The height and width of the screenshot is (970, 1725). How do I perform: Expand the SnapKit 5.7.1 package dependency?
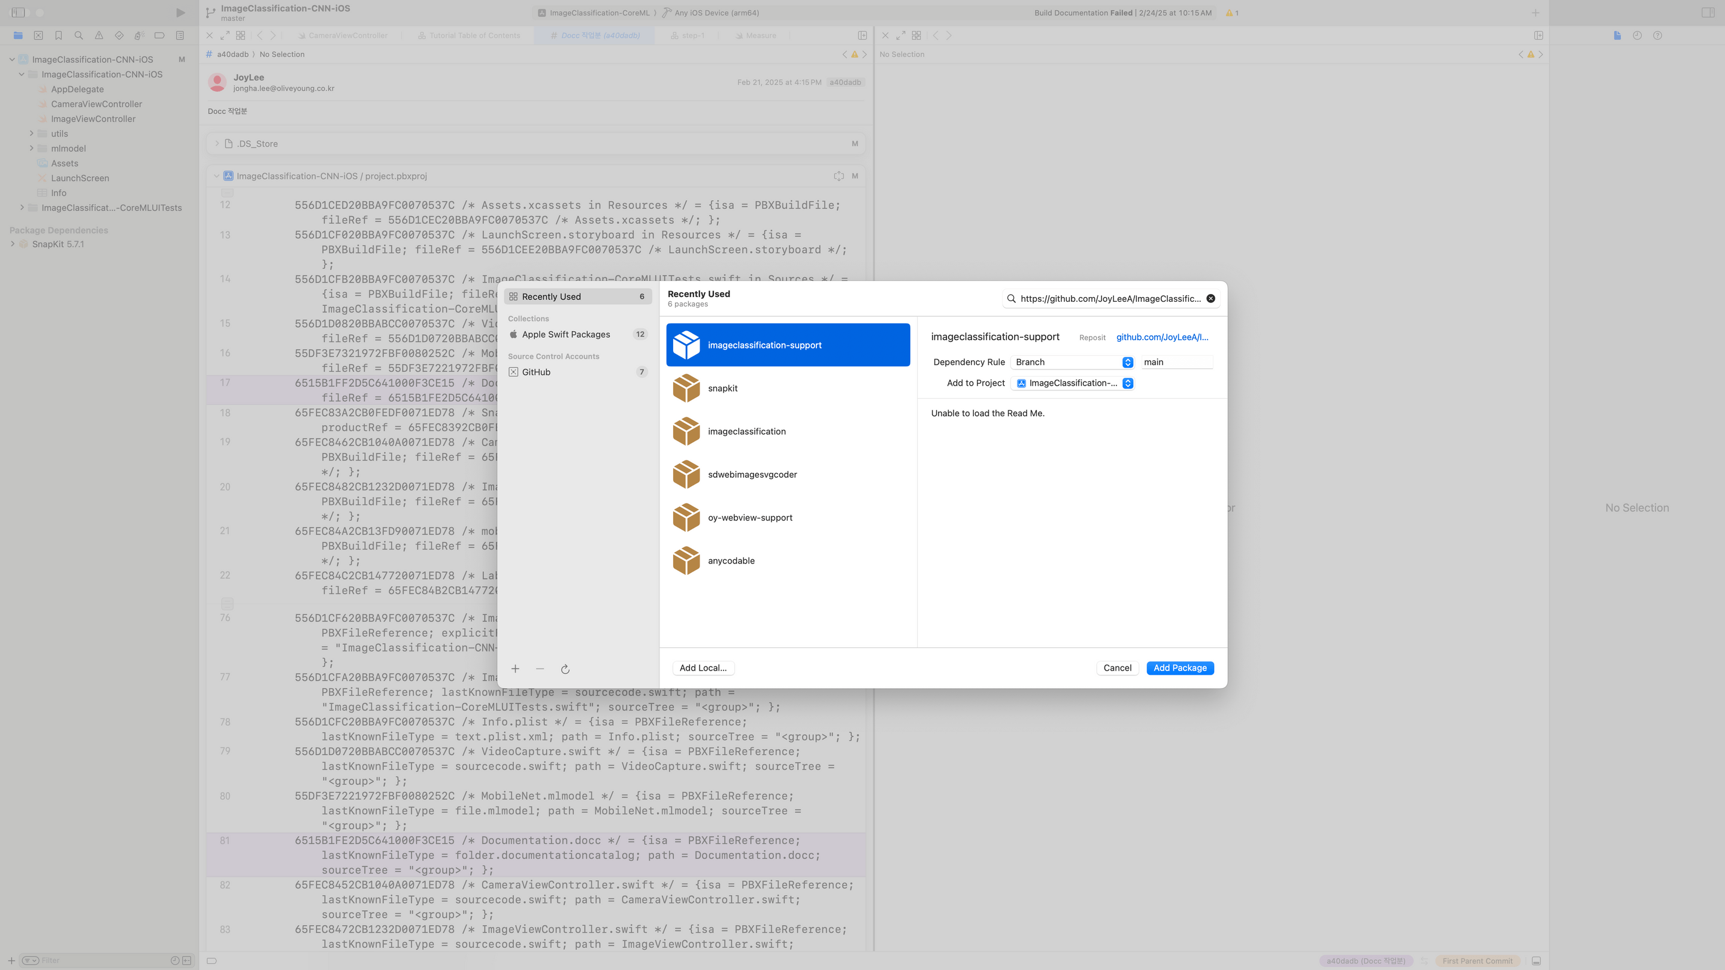13,244
